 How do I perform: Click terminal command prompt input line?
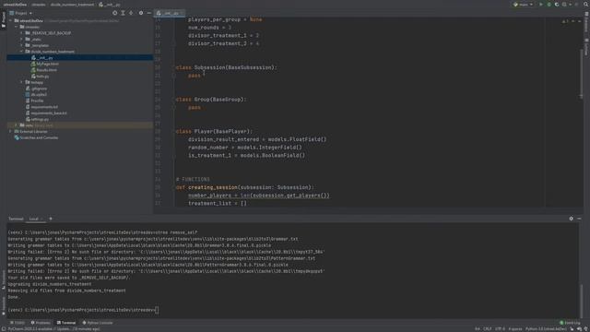83,310
